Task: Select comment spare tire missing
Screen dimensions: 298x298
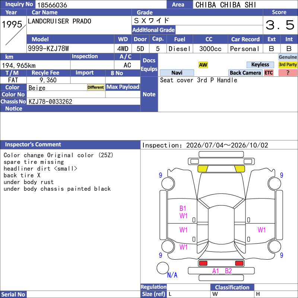Action: click(34, 162)
